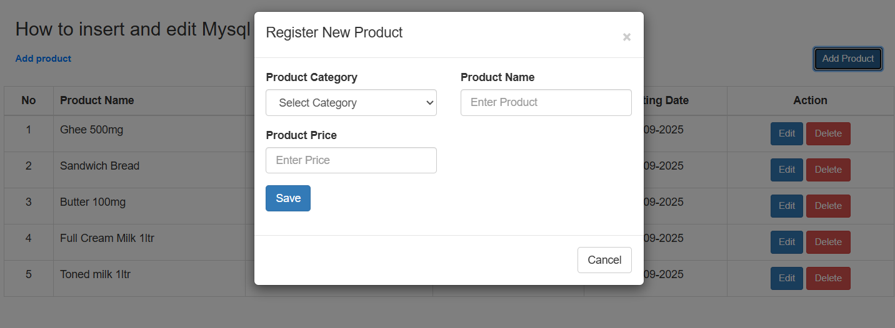Edit the Toned milk 1ltr row
Screen dimensions: 895x328
pyautogui.click(x=786, y=278)
